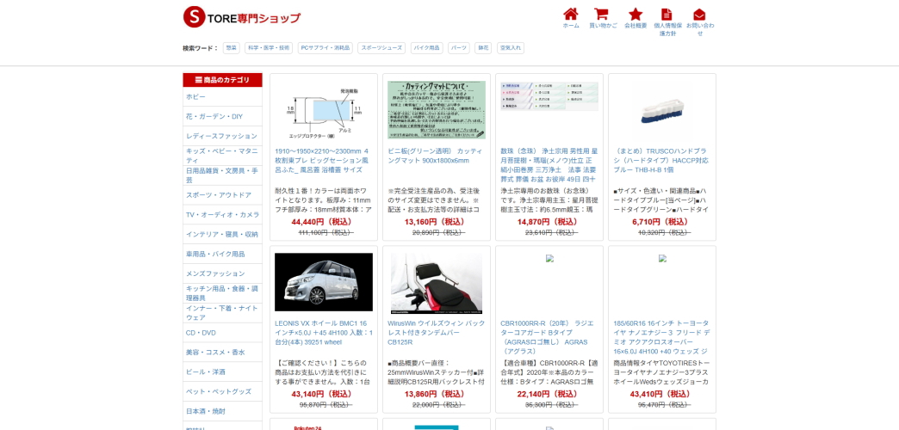This screenshot has height=430, width=899.
Task: Open the ビニ板 カッティングマット product link
Action: pyautogui.click(x=435, y=156)
